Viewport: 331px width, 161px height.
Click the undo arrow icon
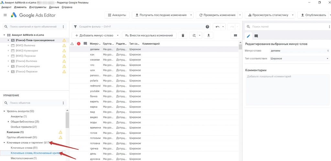point(217,27)
